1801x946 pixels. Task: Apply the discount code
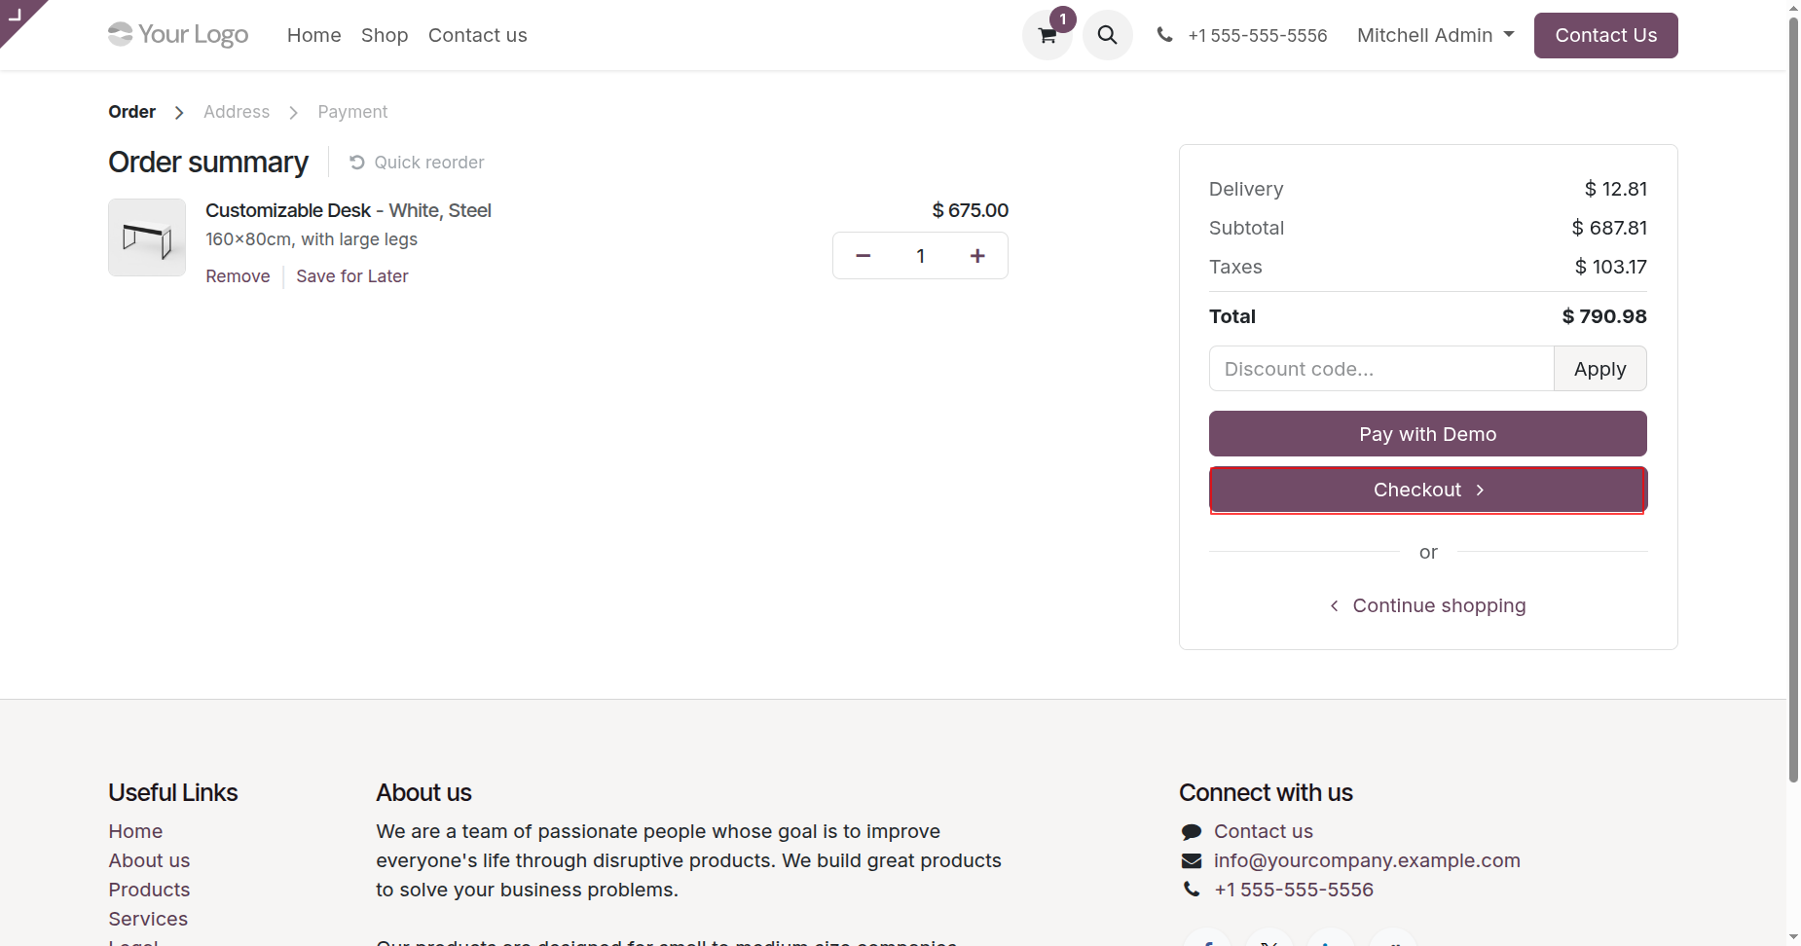click(x=1599, y=369)
